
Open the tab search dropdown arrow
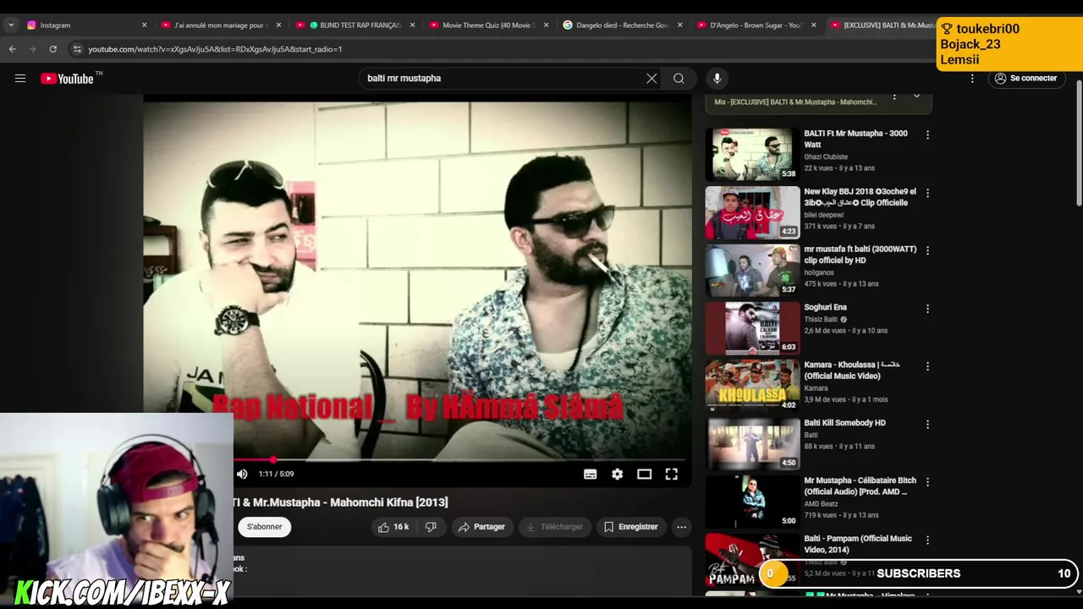tap(11, 25)
